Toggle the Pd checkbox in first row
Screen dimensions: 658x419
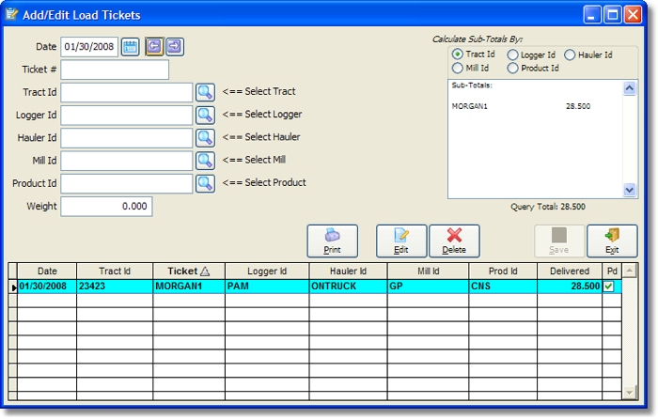click(x=608, y=286)
